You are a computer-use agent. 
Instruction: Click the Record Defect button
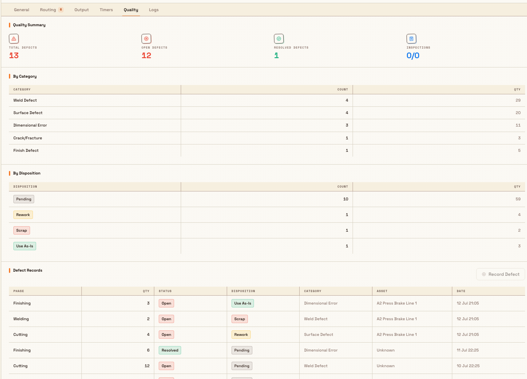click(x=500, y=274)
